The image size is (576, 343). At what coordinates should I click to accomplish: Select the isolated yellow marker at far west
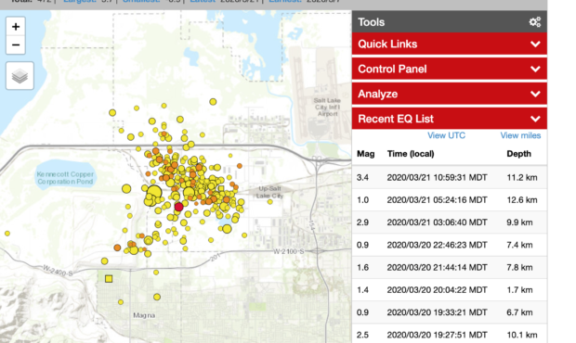7,234
